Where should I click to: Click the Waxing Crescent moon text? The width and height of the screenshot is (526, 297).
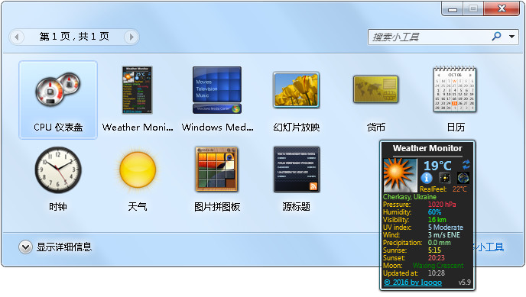coord(438,266)
